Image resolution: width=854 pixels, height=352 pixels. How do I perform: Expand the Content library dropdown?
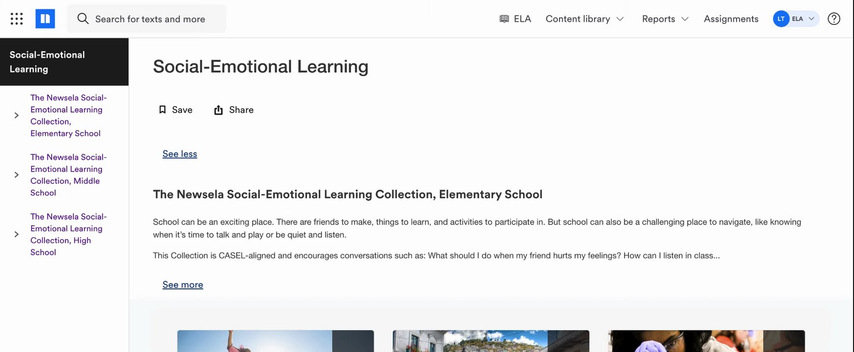click(x=584, y=19)
